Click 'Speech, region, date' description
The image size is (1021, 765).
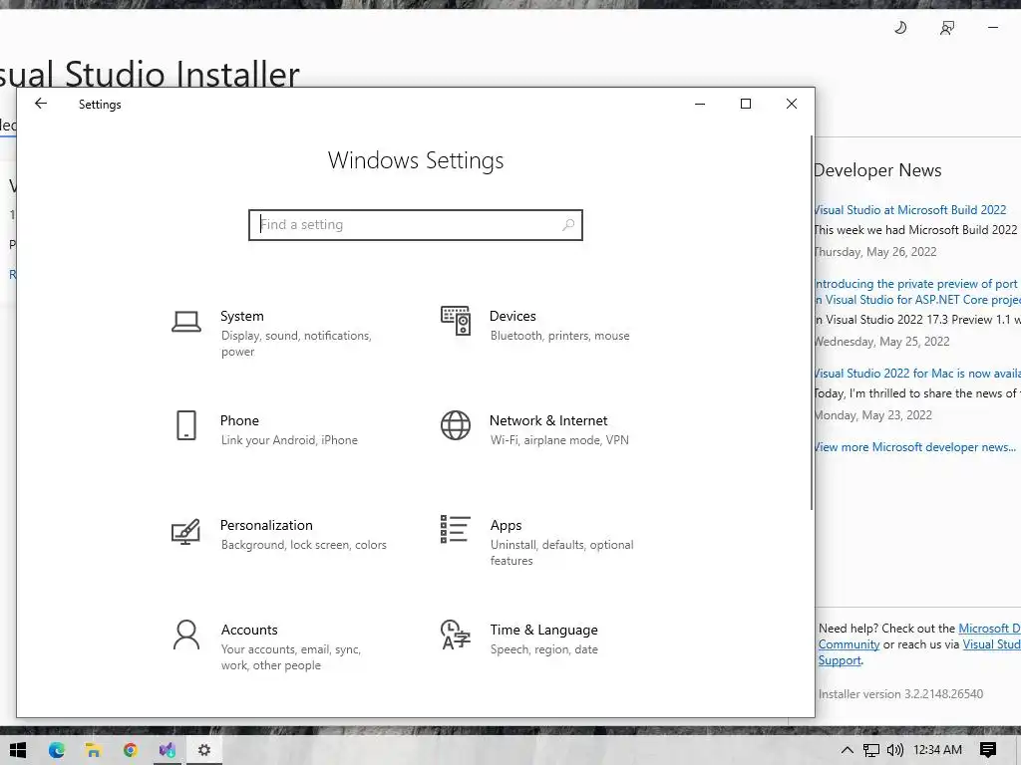coord(543,649)
